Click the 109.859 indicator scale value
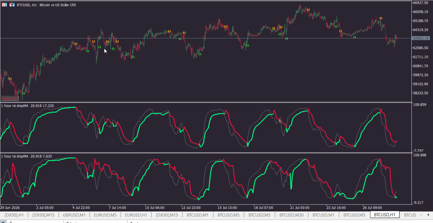Image resolution: width=433 pixels, height=223 pixels. click(x=419, y=105)
